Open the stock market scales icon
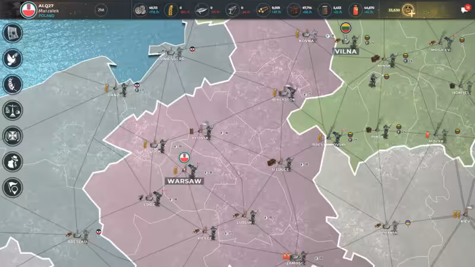 (x=12, y=110)
